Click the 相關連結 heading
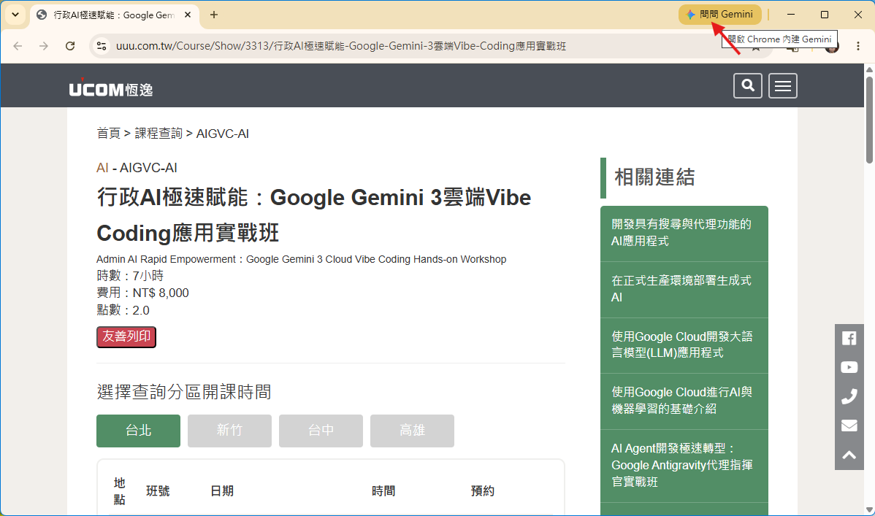 654,177
